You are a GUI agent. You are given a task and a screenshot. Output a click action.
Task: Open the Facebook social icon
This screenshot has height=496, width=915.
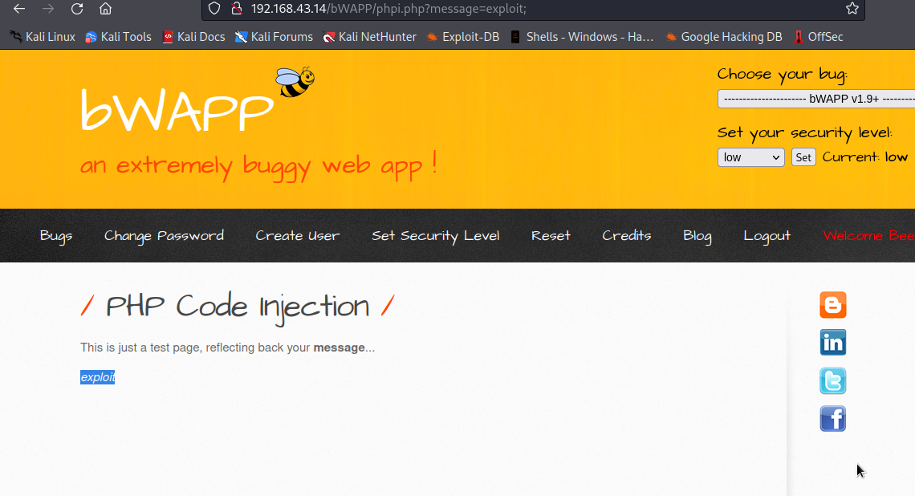pos(832,419)
